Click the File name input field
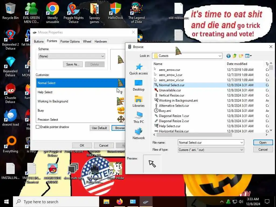 (209, 143)
